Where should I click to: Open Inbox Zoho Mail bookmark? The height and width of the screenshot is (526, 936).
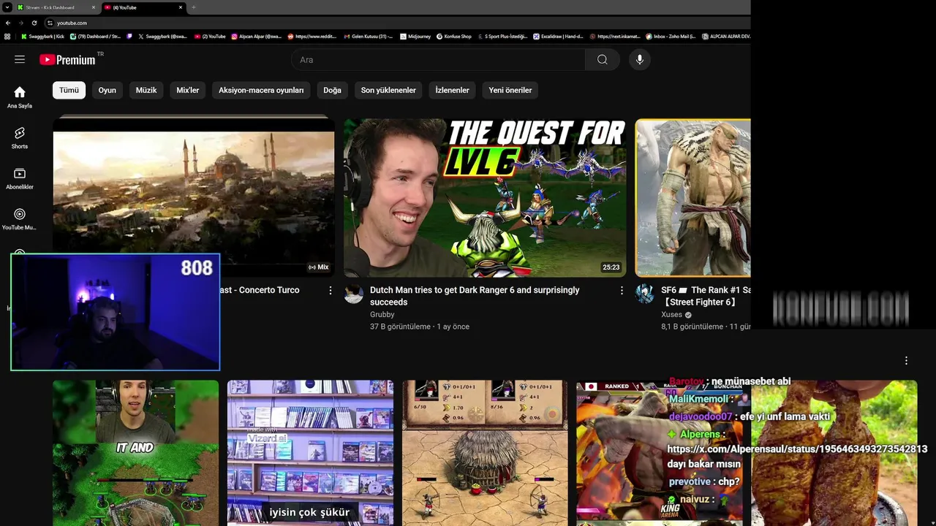click(671, 36)
